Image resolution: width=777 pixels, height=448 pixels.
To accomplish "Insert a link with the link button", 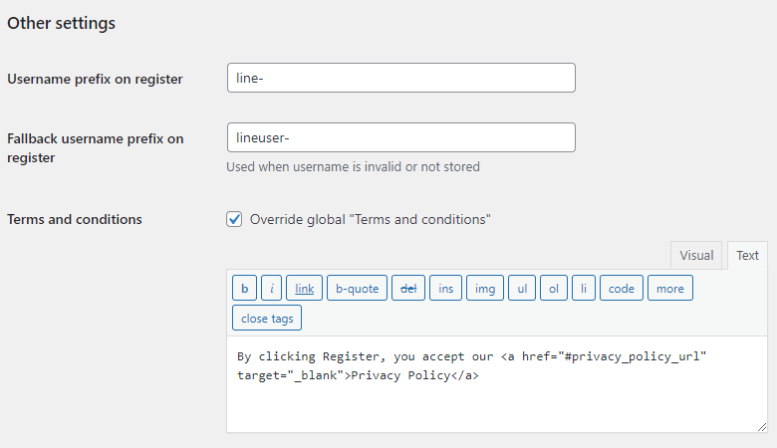I will [x=304, y=289].
